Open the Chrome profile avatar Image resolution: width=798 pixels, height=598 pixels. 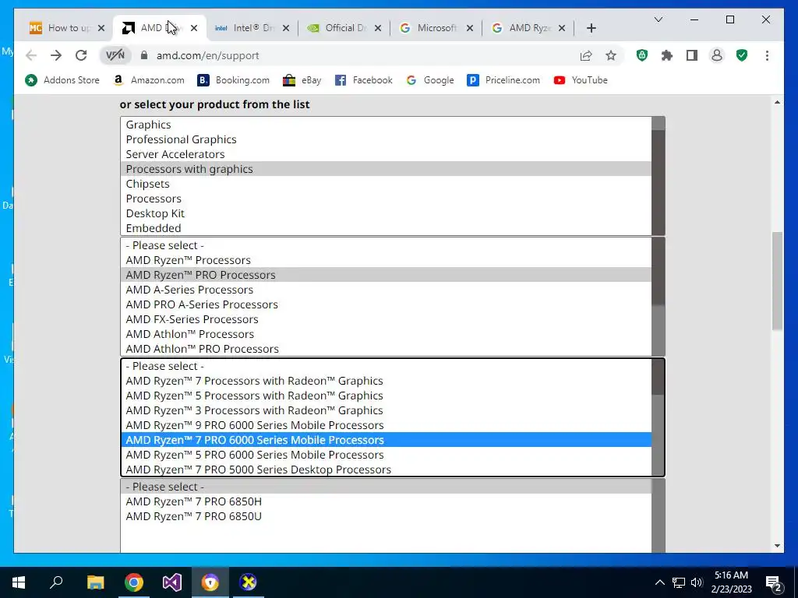coord(717,55)
